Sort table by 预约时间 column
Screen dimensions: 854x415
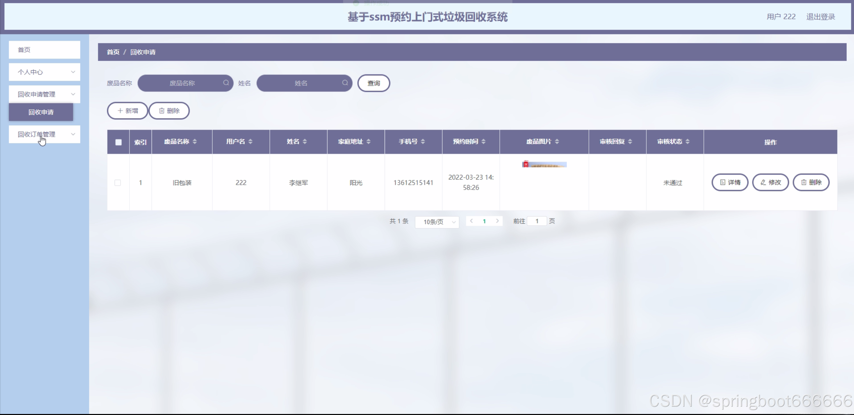pyautogui.click(x=483, y=142)
